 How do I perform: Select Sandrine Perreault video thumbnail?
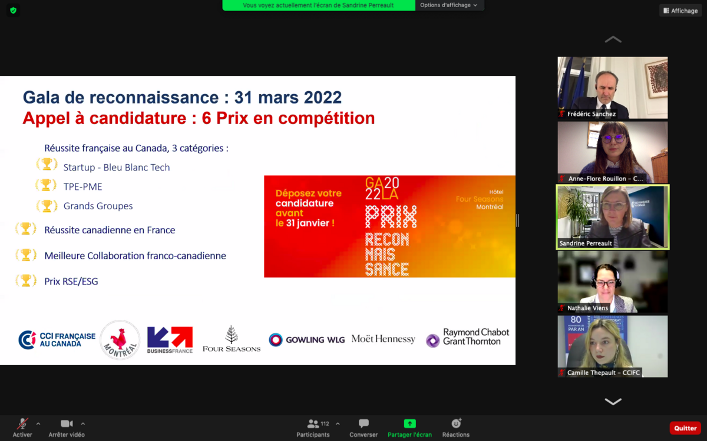(613, 217)
